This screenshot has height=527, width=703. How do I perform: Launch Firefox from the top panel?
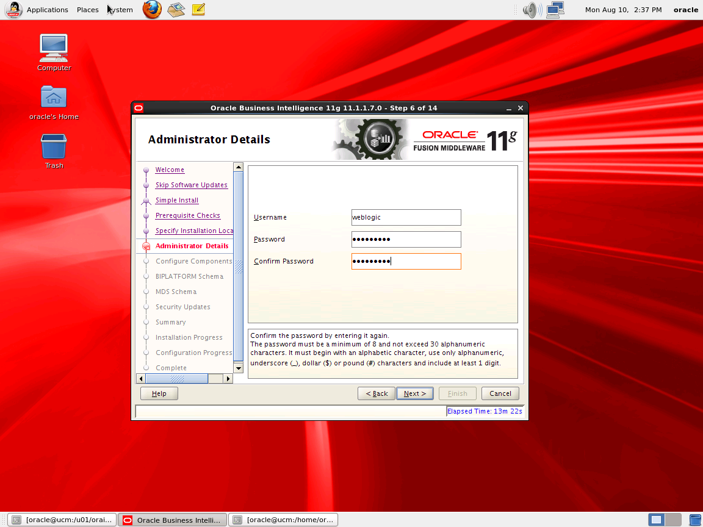tap(152, 9)
